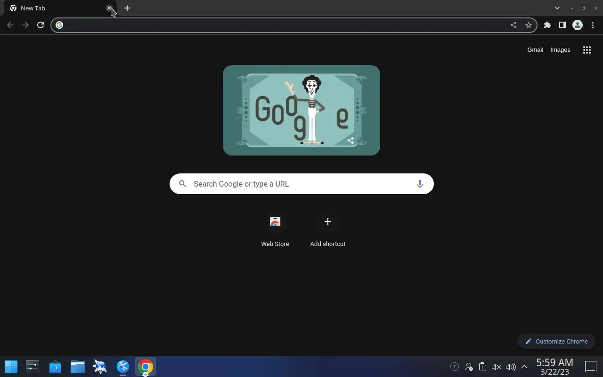Open the settings sliders taskbar app

pos(33,367)
